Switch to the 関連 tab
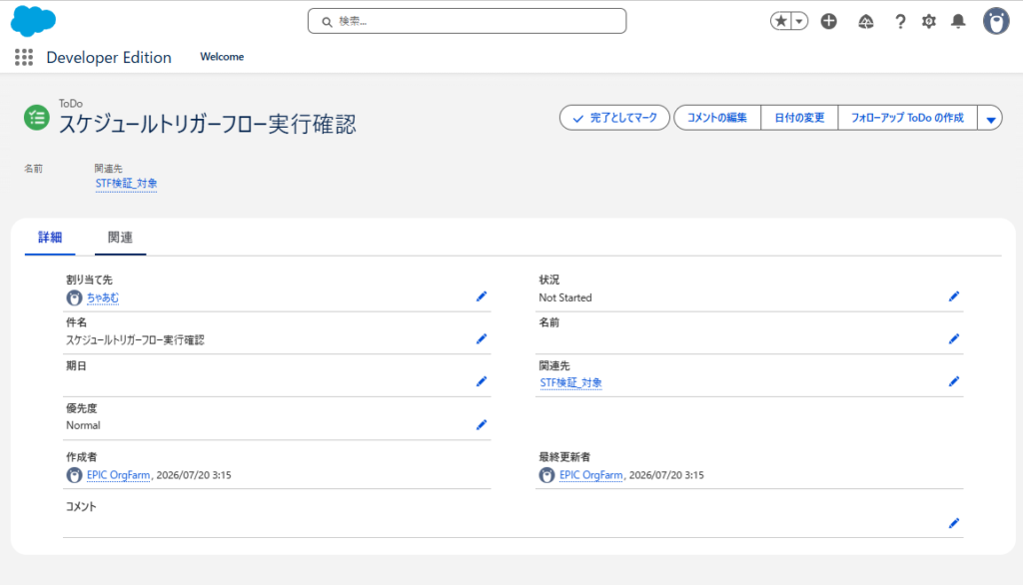 click(x=120, y=238)
